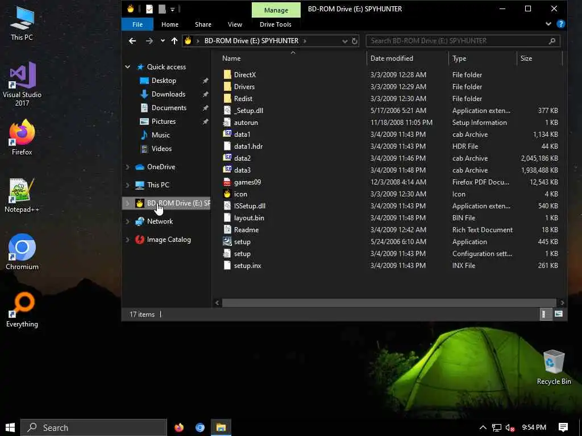
Task: Select the icon file with flame
Action: pyautogui.click(x=240, y=194)
